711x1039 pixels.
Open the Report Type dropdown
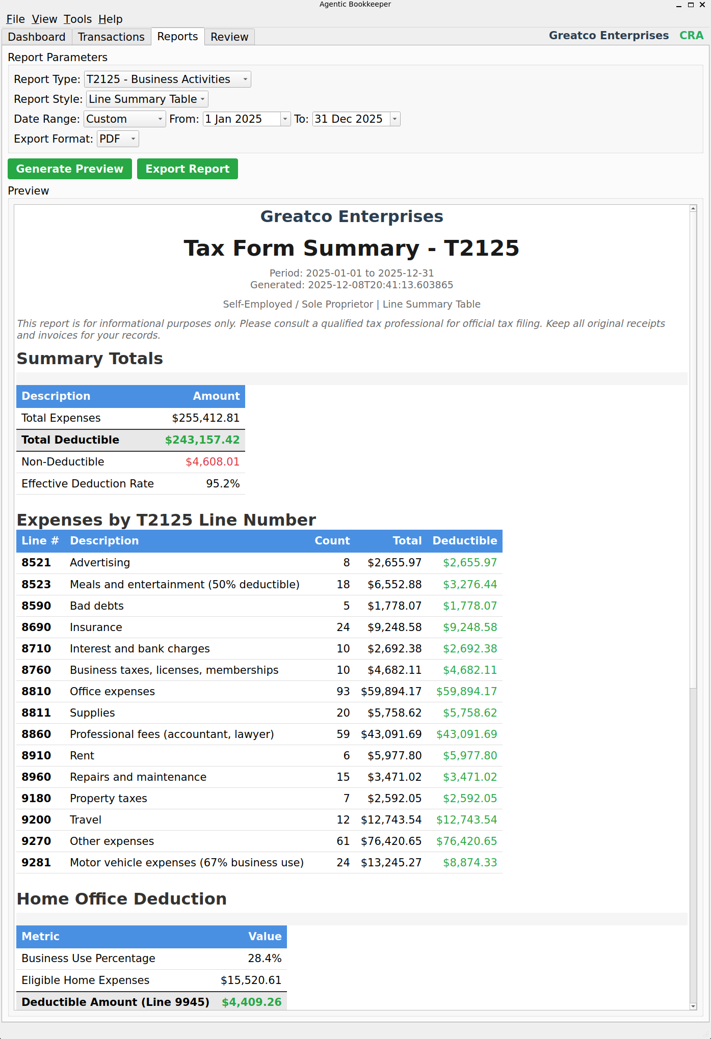coord(168,79)
